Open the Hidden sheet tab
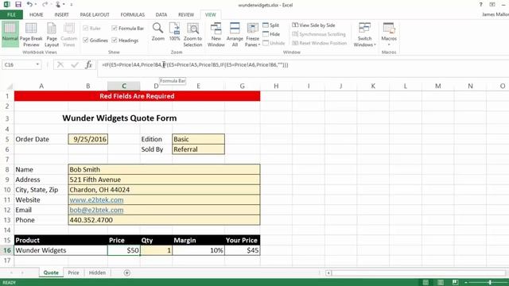The image size is (509, 286). click(97, 272)
